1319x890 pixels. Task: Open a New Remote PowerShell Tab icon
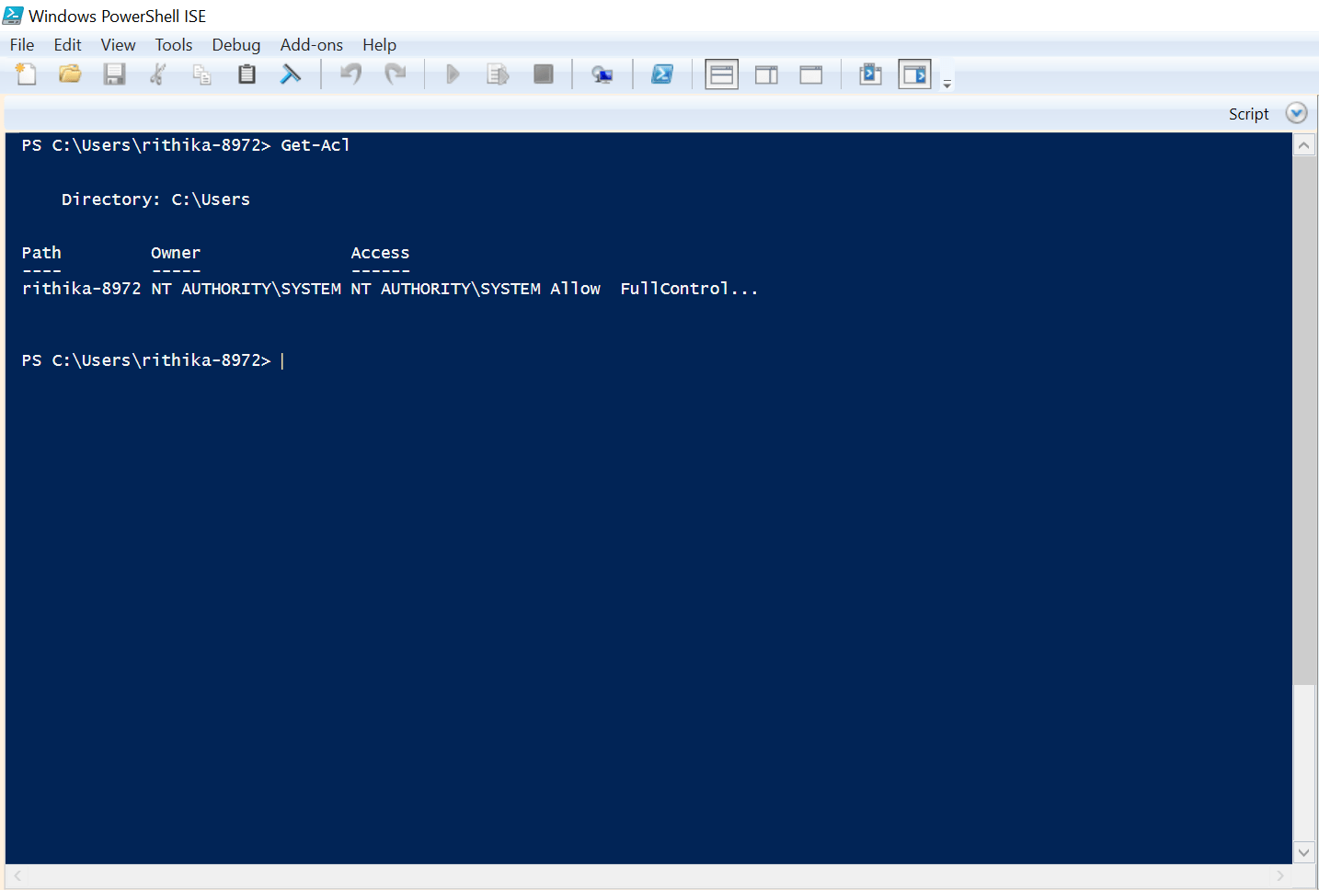[x=602, y=74]
